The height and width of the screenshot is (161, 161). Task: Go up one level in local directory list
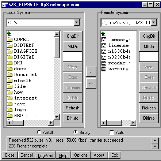(x=9, y=34)
